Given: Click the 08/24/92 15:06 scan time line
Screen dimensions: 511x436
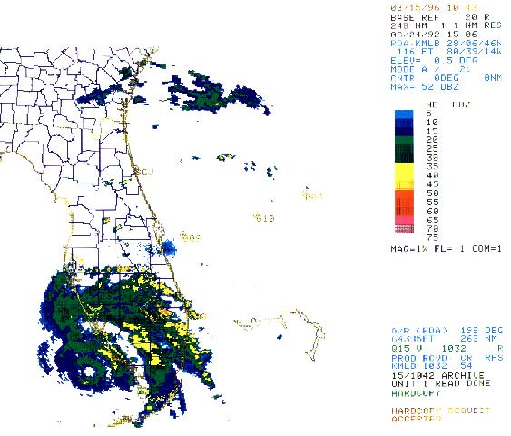Looking at the screenshot, I should pos(434,35).
